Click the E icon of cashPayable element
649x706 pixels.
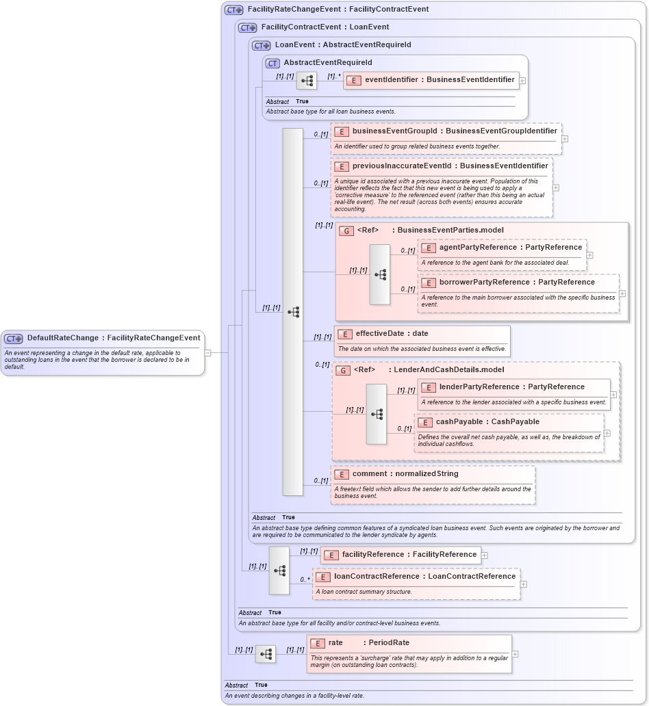pyautogui.click(x=426, y=422)
